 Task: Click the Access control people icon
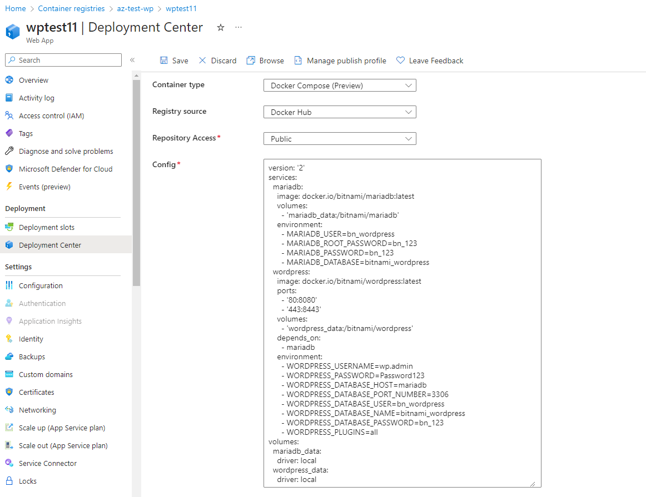coord(9,115)
